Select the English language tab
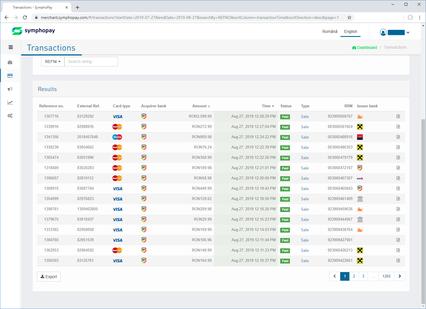Screen dimensions: 426x309 pyautogui.click(x=350, y=31)
